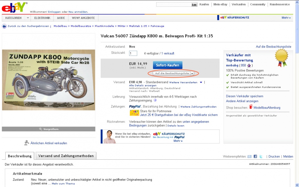
Task: Share the listing via email icon
Action: 249,156
